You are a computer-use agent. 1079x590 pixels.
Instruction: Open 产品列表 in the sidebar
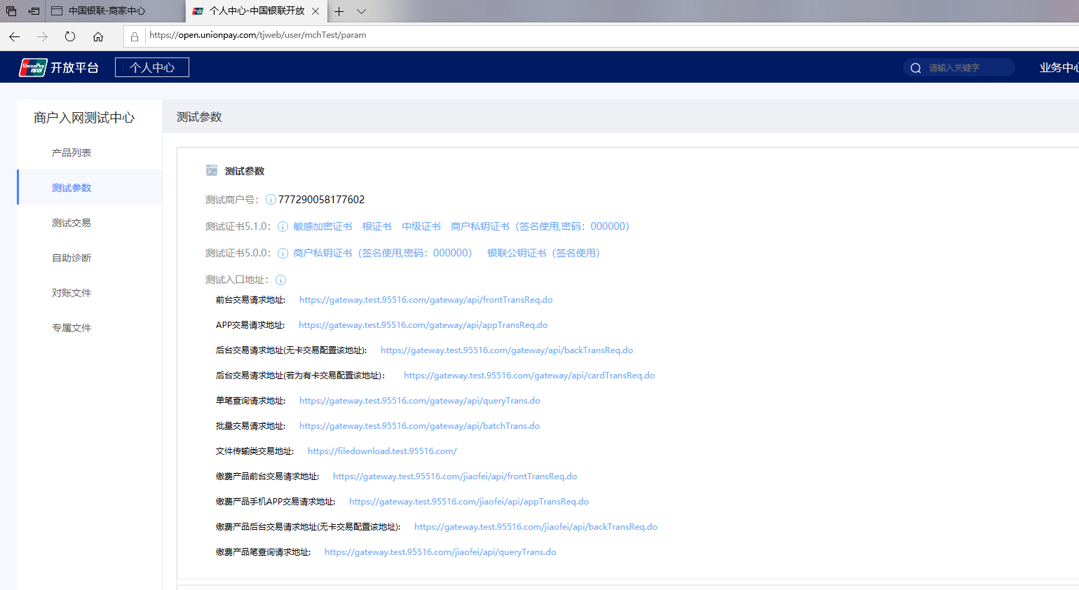(x=72, y=153)
